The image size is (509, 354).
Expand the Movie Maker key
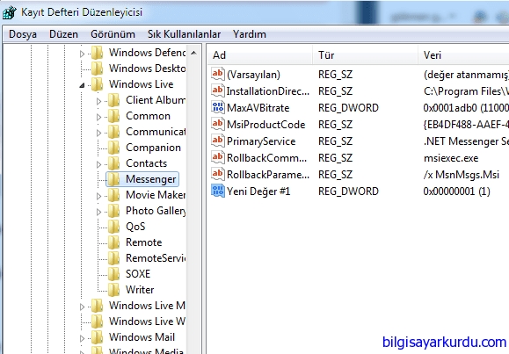coord(99,196)
